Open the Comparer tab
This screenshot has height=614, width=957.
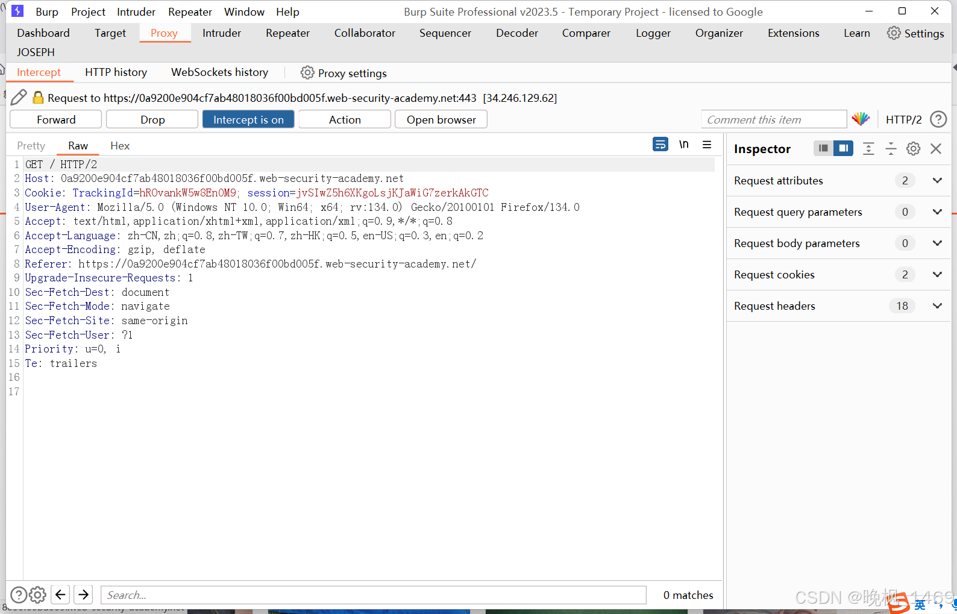click(x=586, y=33)
